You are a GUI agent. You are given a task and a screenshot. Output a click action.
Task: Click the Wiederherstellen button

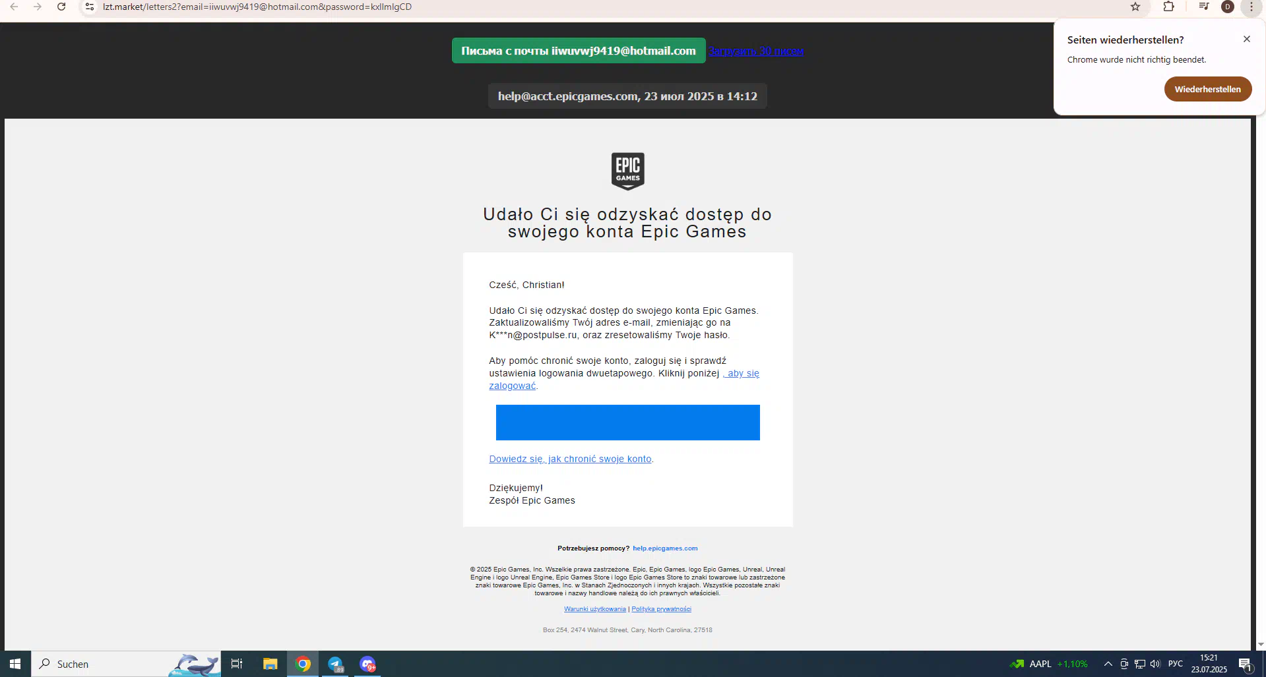click(1208, 89)
